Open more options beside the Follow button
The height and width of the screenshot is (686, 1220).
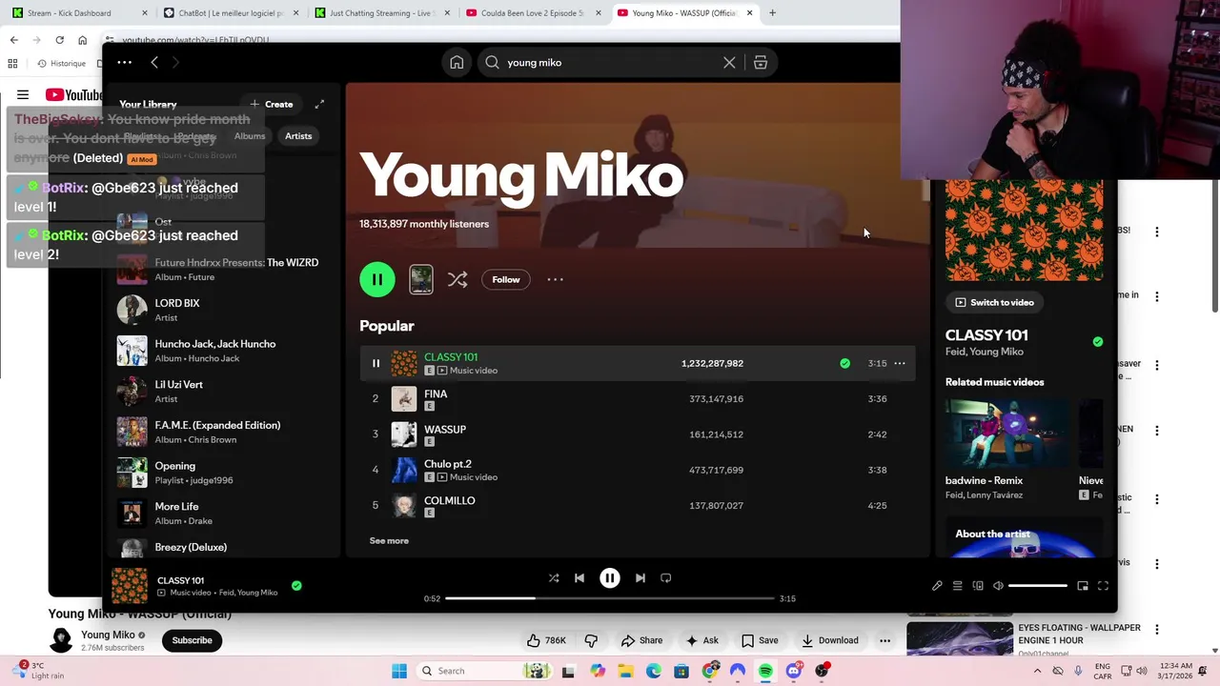(x=555, y=280)
